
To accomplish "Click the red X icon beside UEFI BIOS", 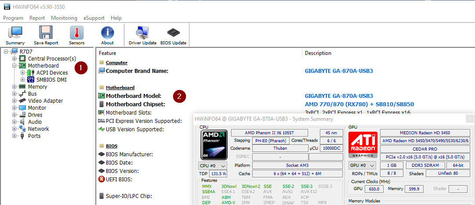I will pyautogui.click(x=102, y=179).
